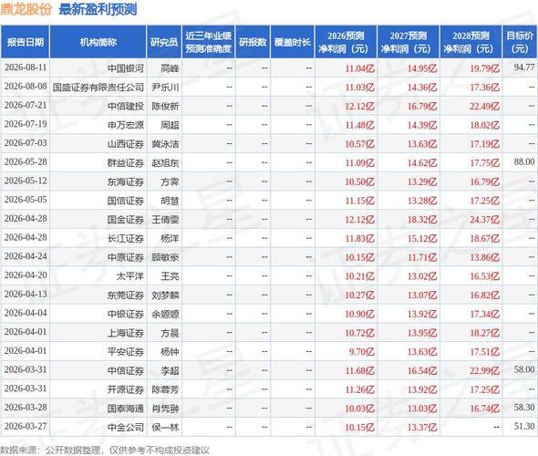Select researcher 杨洋

click(x=170, y=238)
